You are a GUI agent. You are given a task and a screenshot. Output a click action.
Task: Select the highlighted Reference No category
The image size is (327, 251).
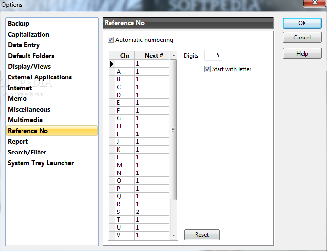[52, 131]
